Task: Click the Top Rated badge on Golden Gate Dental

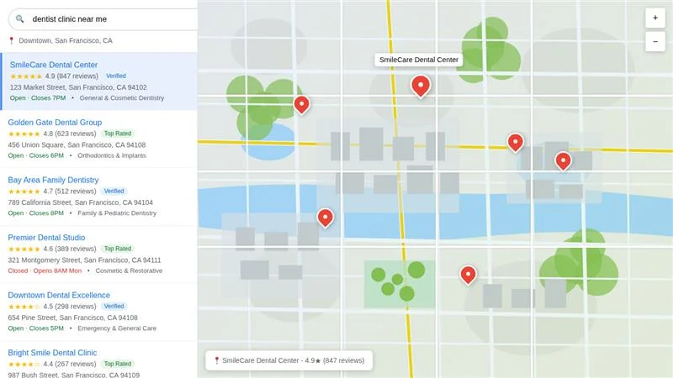Action: coord(118,134)
